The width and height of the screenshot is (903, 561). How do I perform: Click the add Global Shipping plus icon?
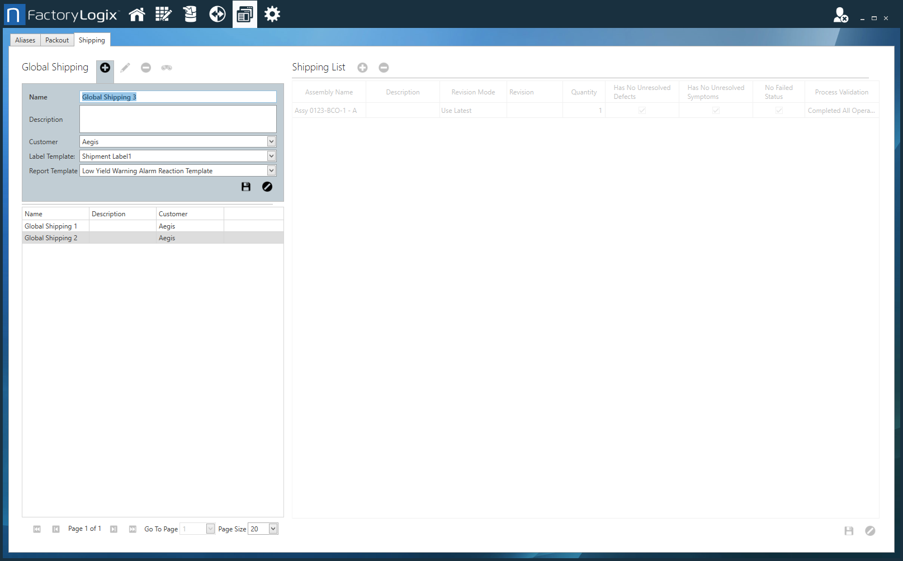tap(105, 68)
